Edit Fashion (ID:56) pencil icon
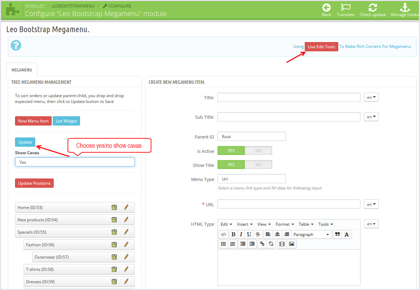 click(x=126, y=245)
